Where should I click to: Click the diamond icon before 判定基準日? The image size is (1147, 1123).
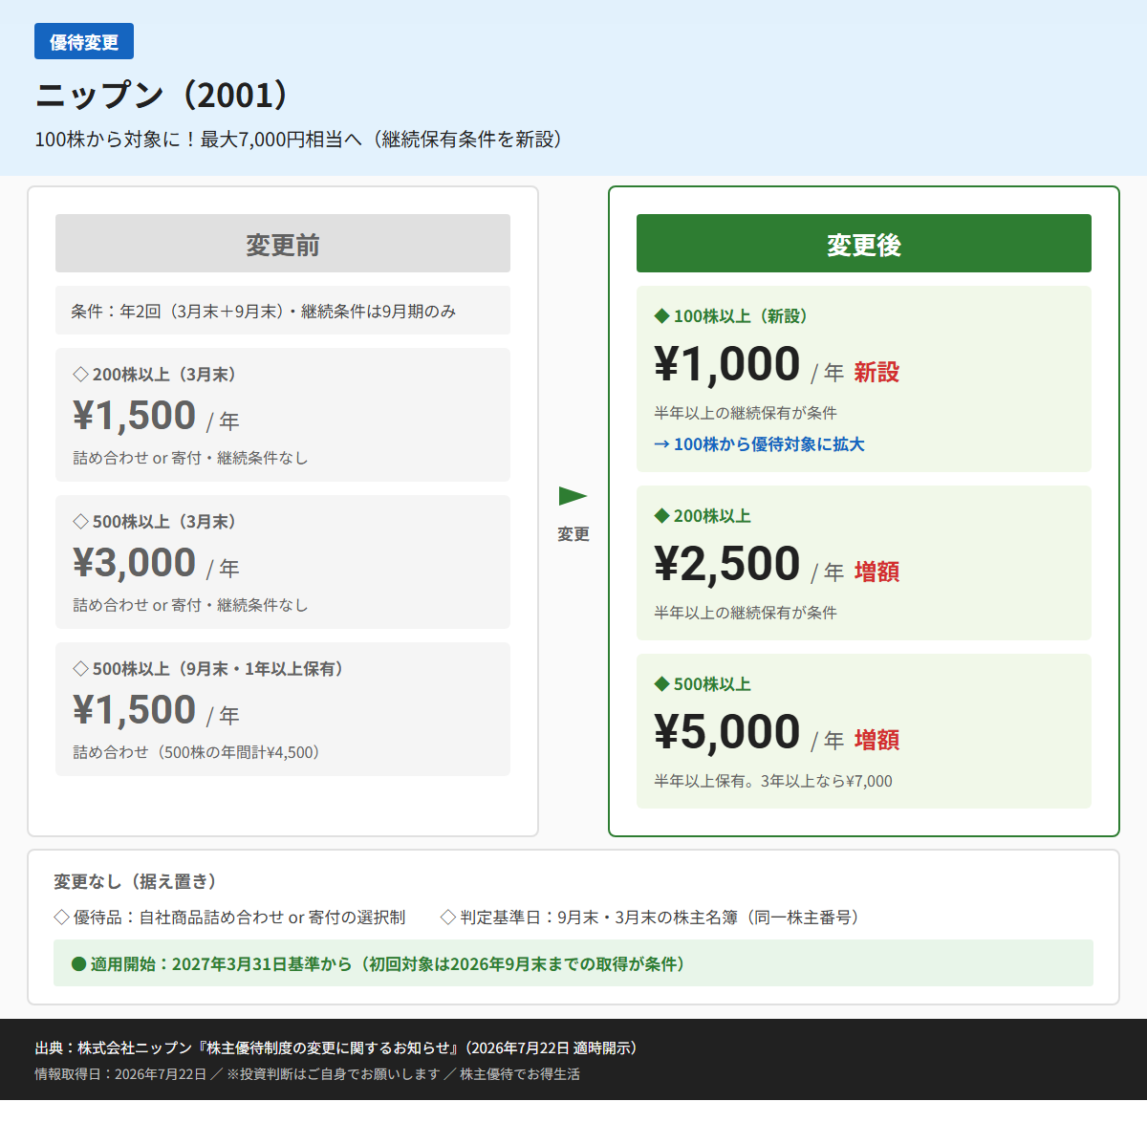[447, 918]
